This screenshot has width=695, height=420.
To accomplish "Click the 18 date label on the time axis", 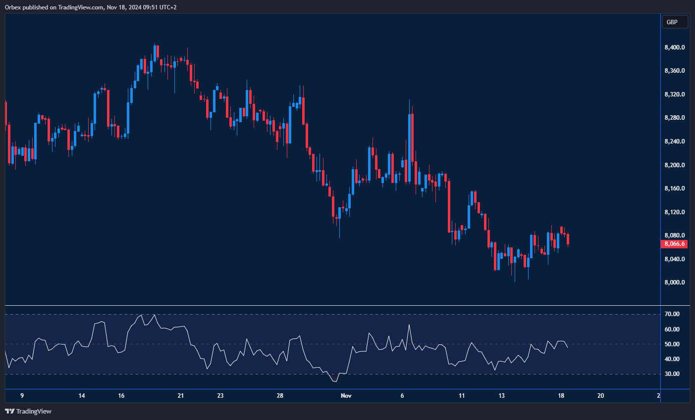I will pyautogui.click(x=561, y=396).
